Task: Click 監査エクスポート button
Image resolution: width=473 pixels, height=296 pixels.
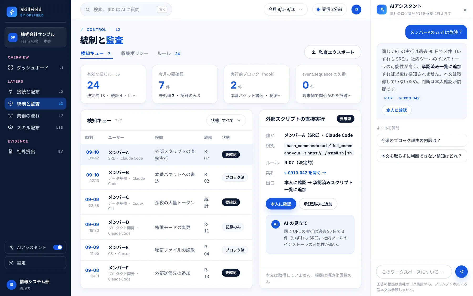Action: pos(332,52)
